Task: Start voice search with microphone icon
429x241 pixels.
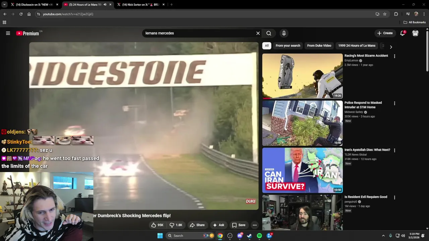Action: coord(284,33)
